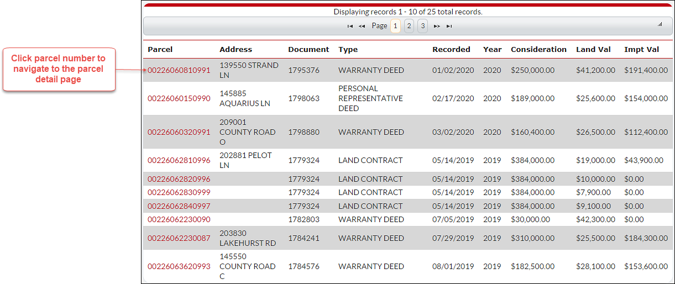Click recorded date 01/02/2020
675x284 pixels.
click(453, 70)
